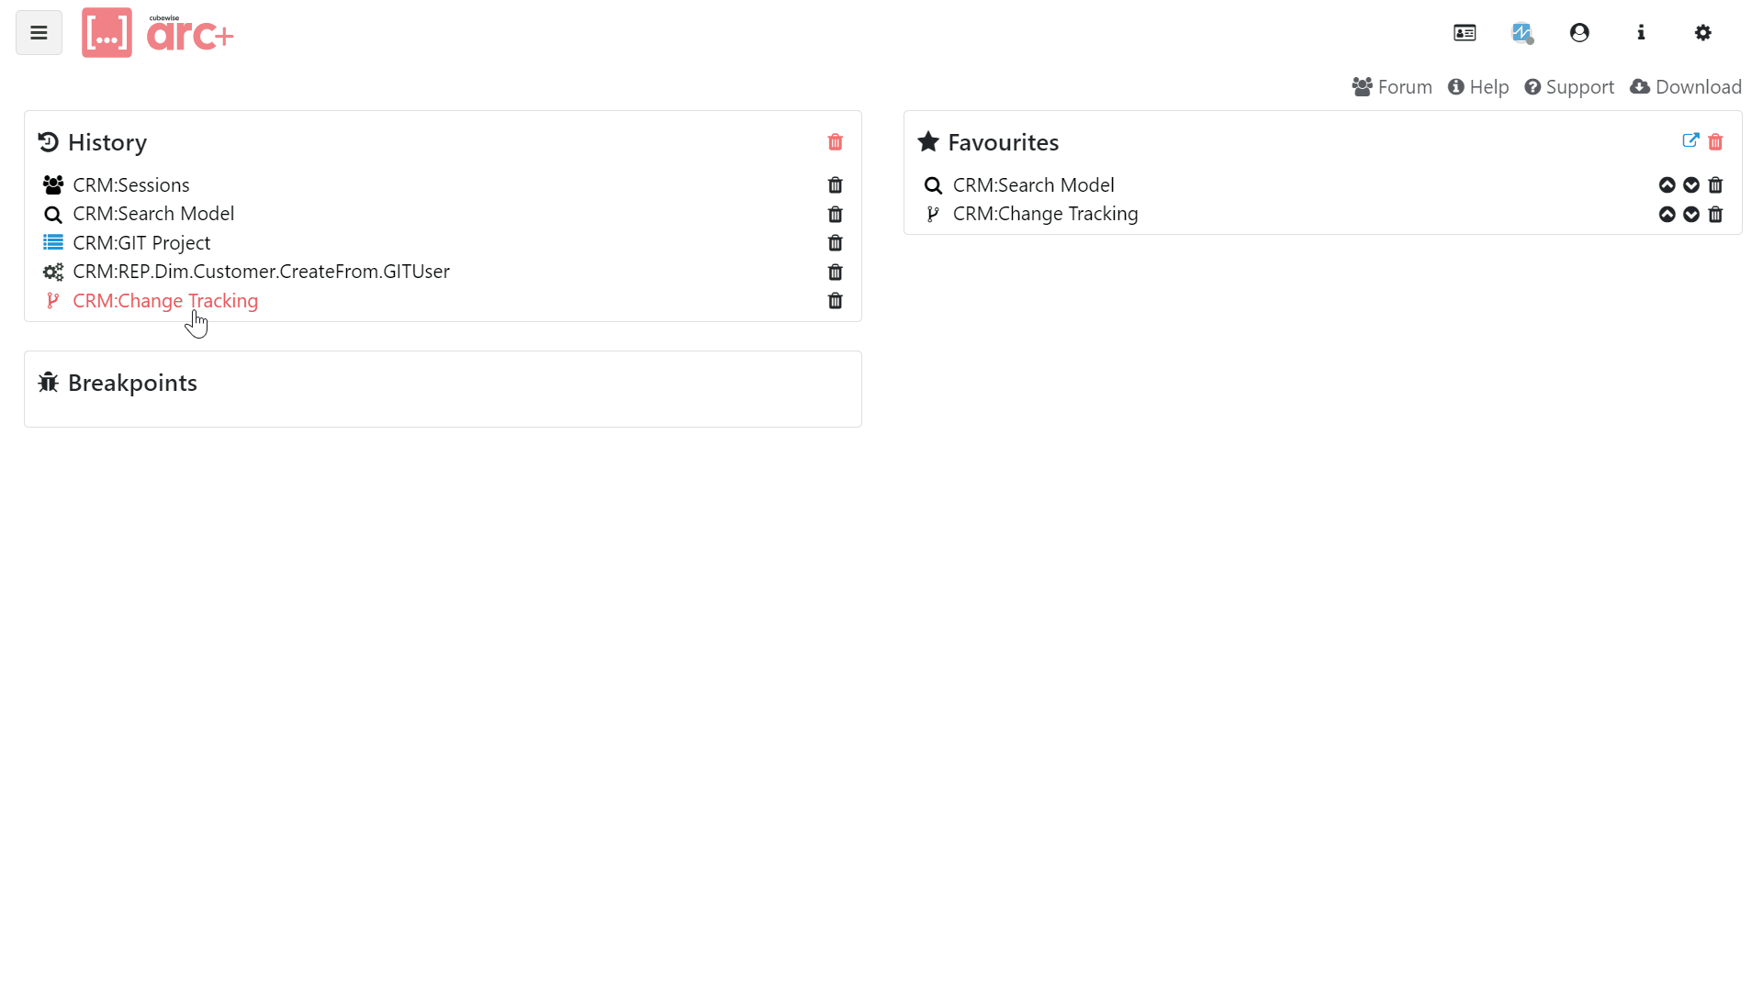Open the Forum link
The image size is (1763, 991).
coord(1392,87)
